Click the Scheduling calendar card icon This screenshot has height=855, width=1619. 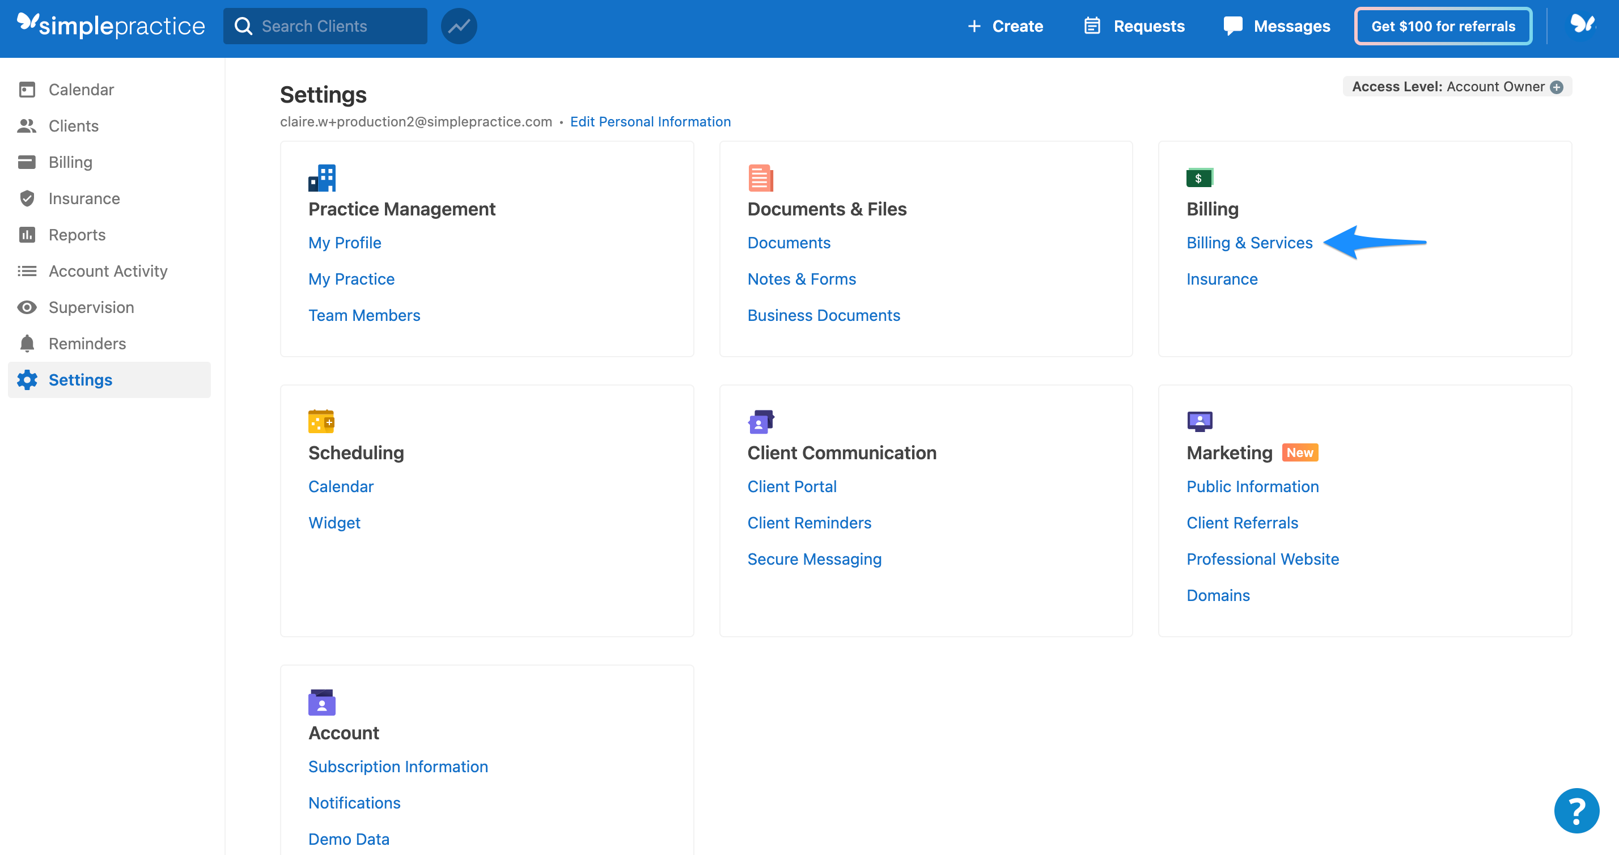[x=321, y=421]
